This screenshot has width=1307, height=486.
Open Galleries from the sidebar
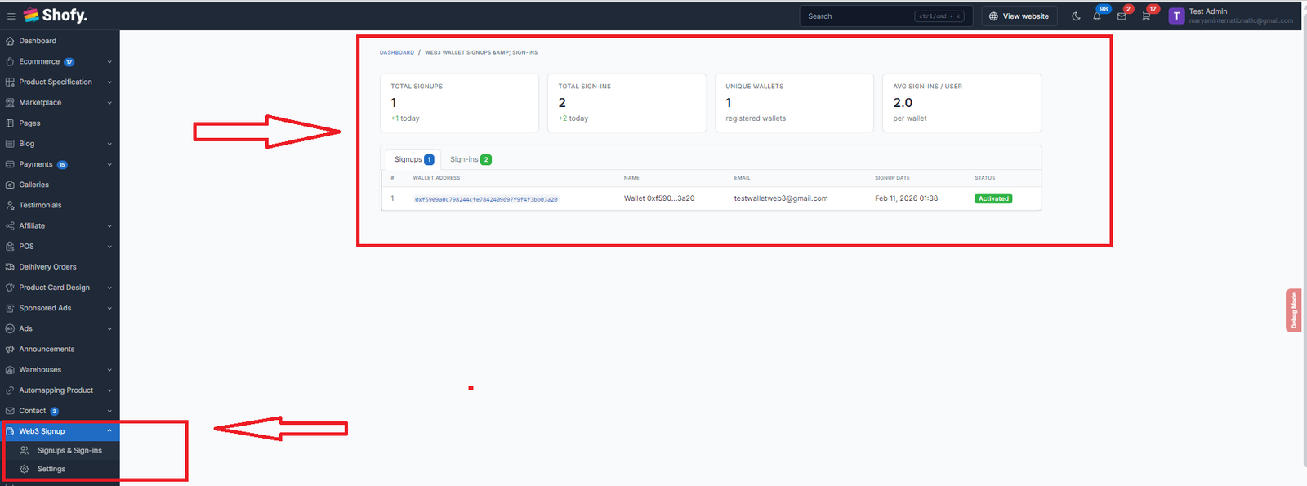coord(33,185)
